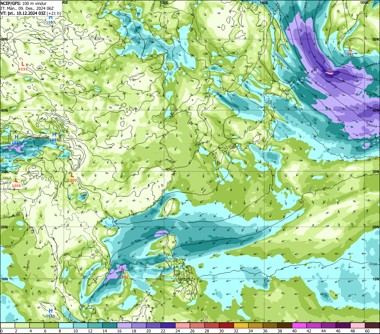The height and width of the screenshot is (334, 380).
Task: Click the 'NCEP/GFS: 100 m vindur' title text
Action: (24, 3)
